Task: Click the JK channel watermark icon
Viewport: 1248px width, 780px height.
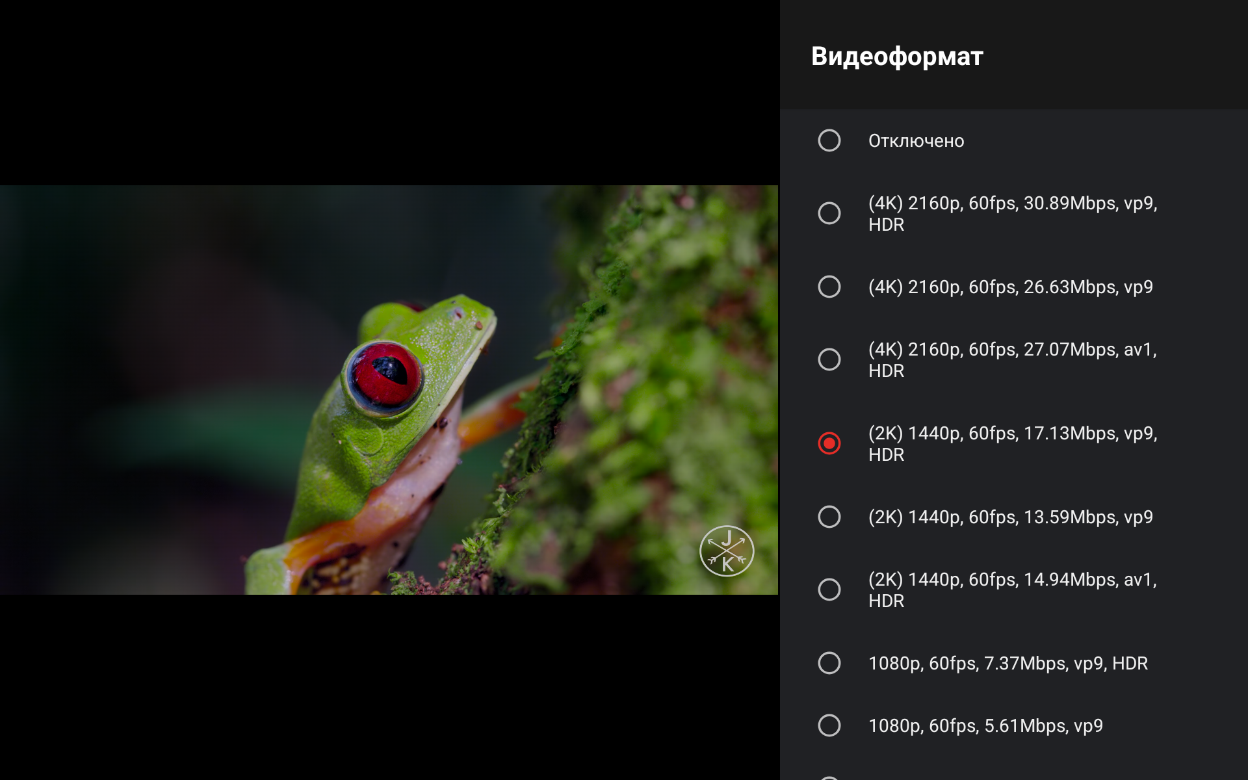Action: tap(727, 551)
